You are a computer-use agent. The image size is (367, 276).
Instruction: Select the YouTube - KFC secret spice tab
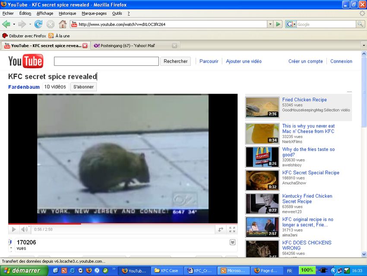[x=46, y=46]
